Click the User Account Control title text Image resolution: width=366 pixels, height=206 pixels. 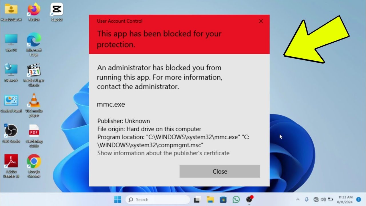coord(120,21)
